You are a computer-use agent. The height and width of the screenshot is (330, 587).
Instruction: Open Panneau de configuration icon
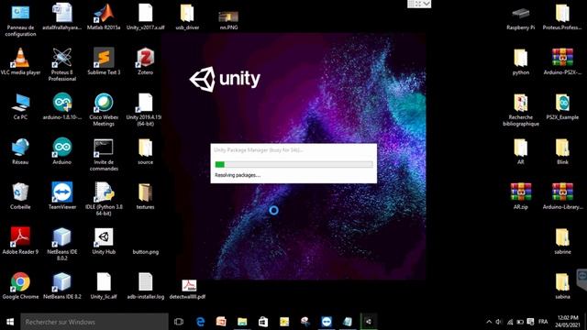[x=20, y=20]
